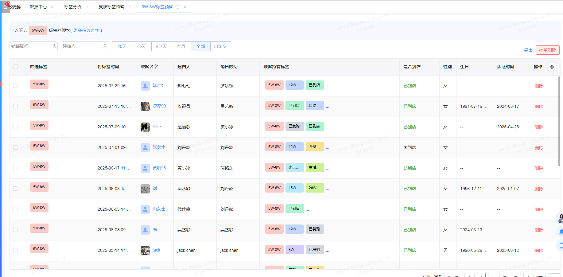
Task: Check the row checkbox for jack
Action: [x=15, y=250]
